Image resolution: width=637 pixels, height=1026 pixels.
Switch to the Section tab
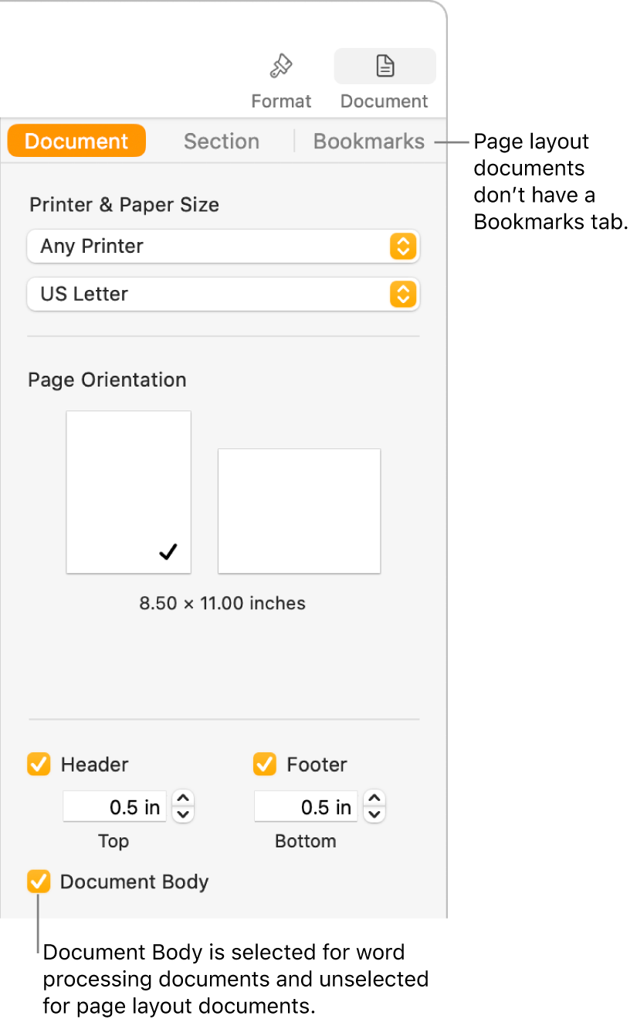(222, 141)
